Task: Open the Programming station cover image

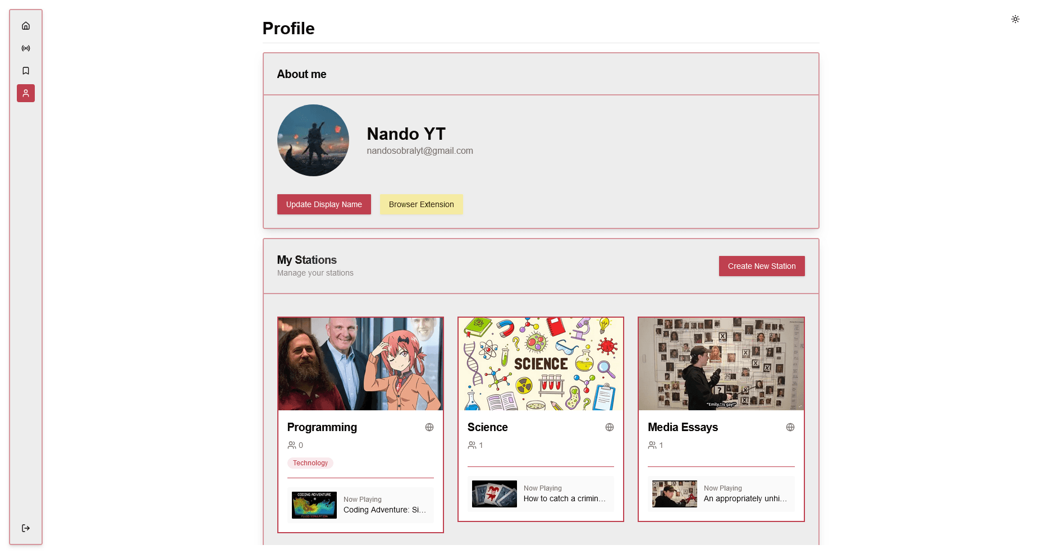Action: click(360, 364)
